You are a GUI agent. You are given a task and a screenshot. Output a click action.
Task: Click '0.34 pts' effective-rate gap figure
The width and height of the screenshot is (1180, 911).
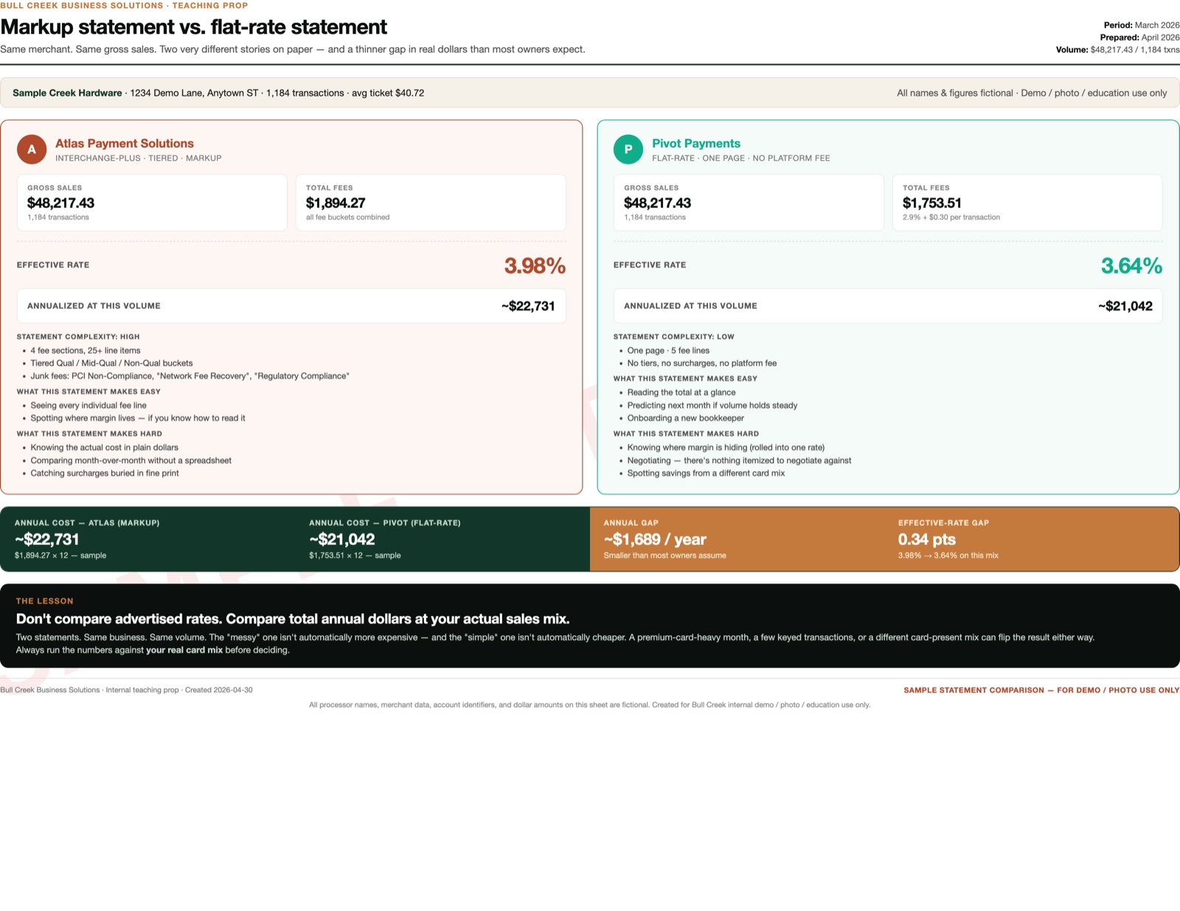pos(927,540)
